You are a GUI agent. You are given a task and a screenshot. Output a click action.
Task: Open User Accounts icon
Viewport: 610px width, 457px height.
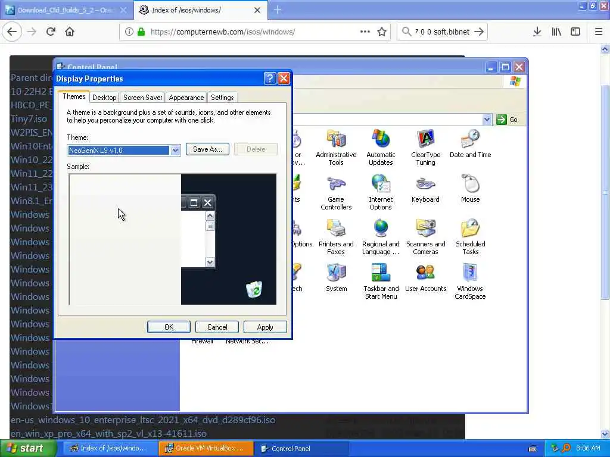(x=425, y=278)
